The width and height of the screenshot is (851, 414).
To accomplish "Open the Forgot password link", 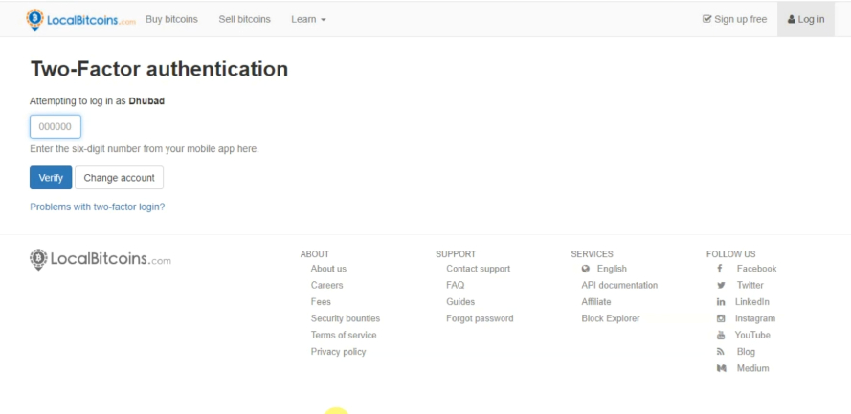I will [480, 318].
